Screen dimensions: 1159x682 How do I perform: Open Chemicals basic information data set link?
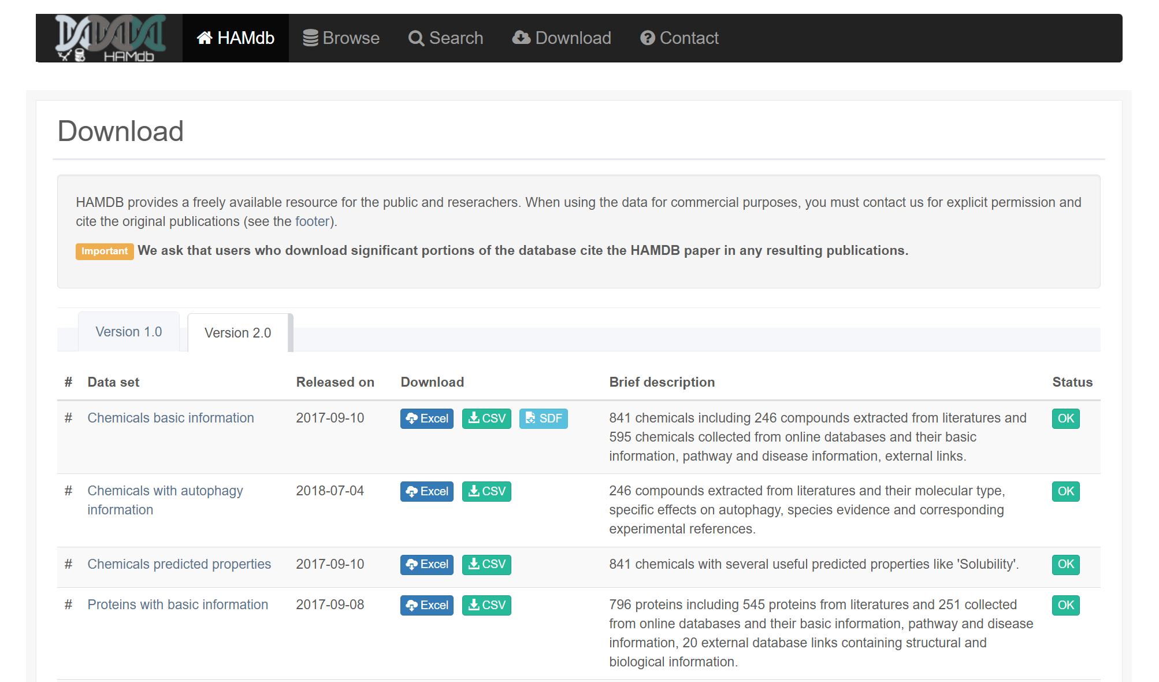tap(170, 418)
